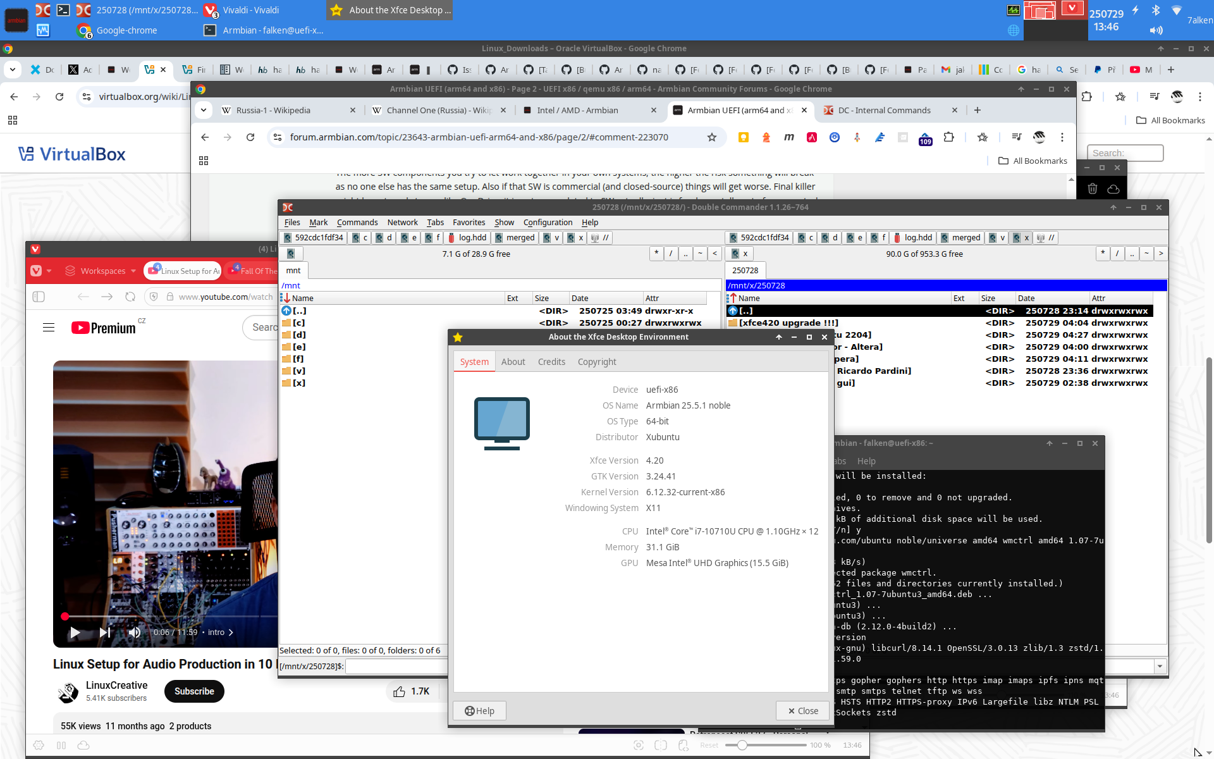Open the tab search dropdown in Armbian Chrome window
This screenshot has width=1214, height=759.
click(204, 110)
